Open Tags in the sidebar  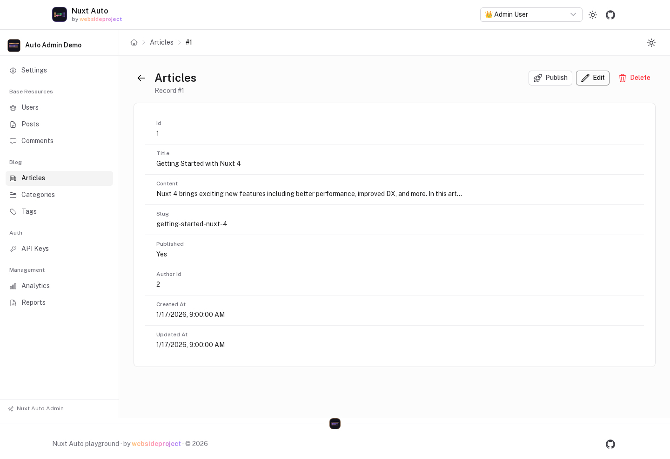60,212
